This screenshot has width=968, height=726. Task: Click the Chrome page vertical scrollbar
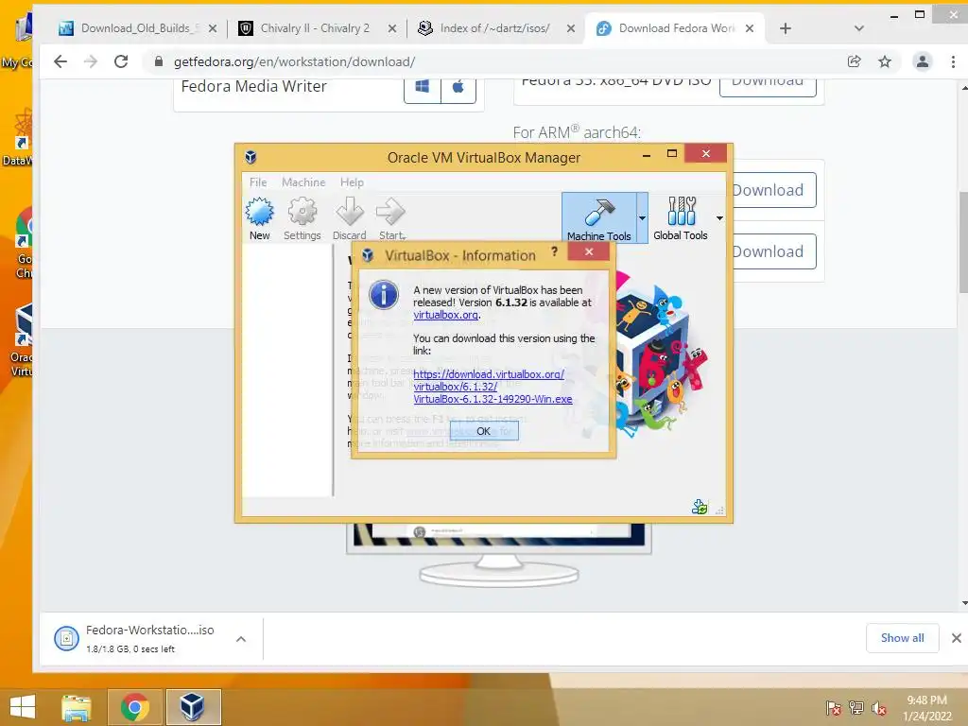tap(963, 244)
